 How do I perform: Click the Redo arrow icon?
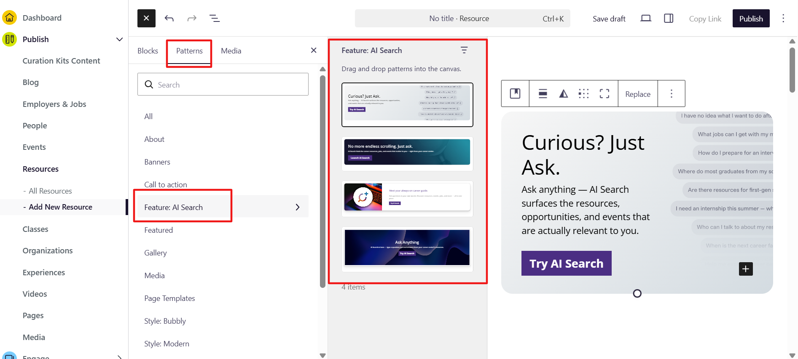click(192, 18)
